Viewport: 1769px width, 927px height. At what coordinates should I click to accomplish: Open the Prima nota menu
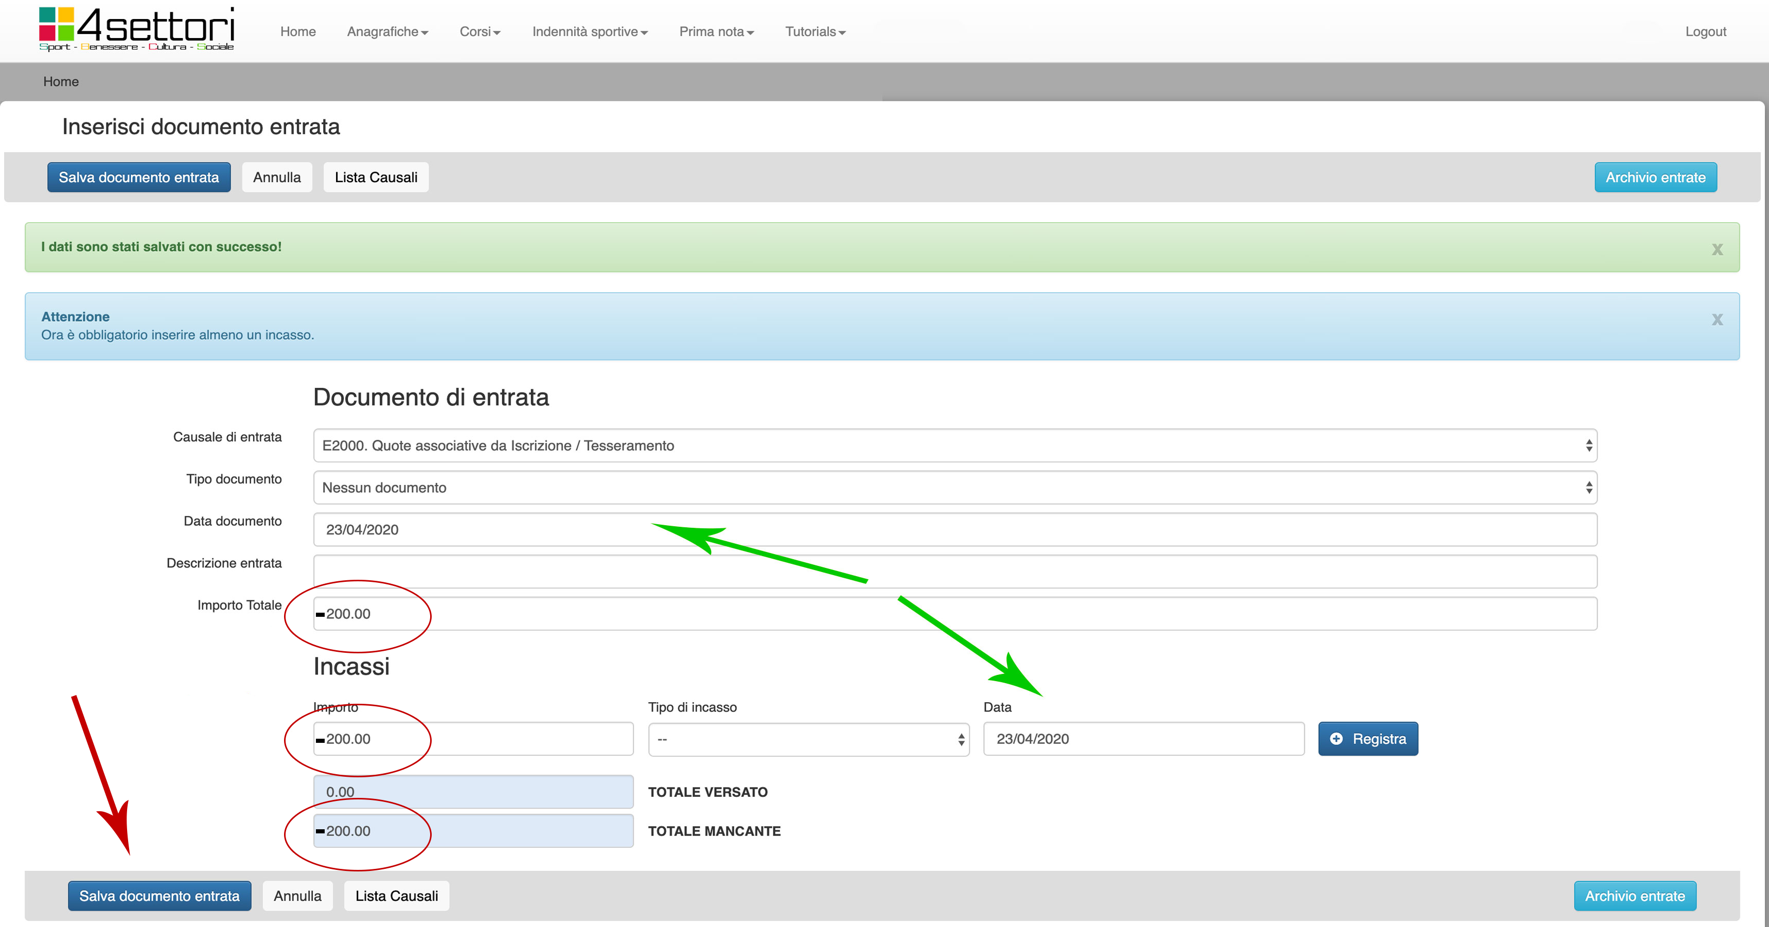pos(716,31)
